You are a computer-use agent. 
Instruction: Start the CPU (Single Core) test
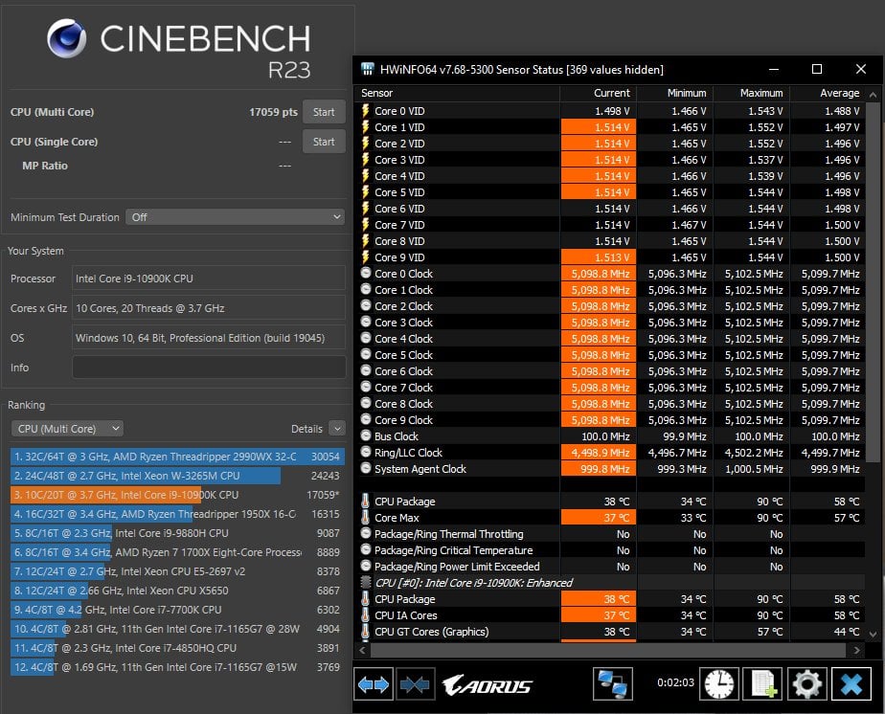[x=324, y=142]
